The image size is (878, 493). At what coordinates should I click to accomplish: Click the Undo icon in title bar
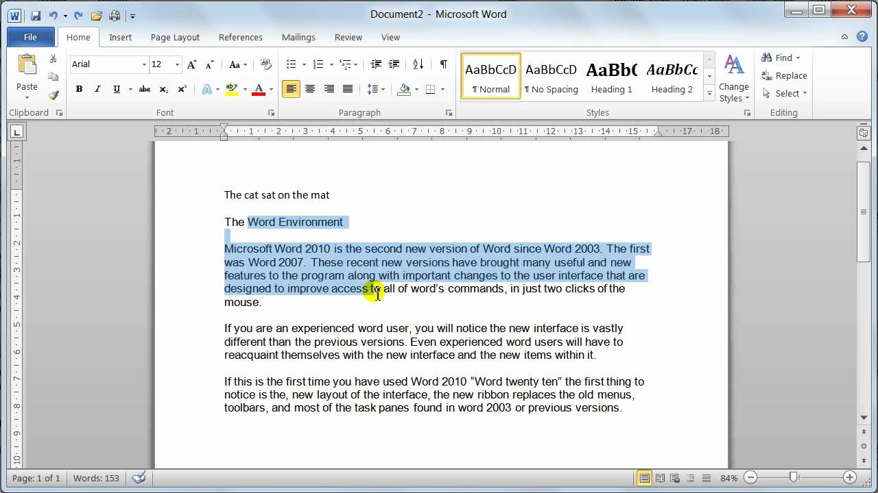click(53, 15)
